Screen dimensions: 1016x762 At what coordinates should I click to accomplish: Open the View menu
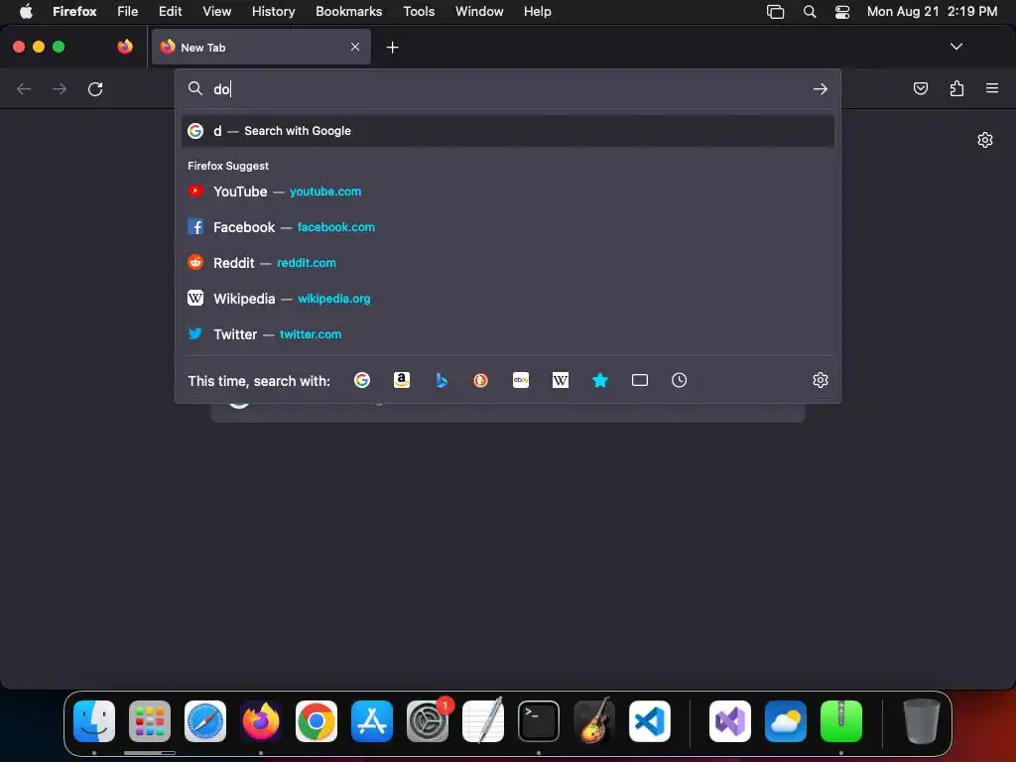point(216,11)
